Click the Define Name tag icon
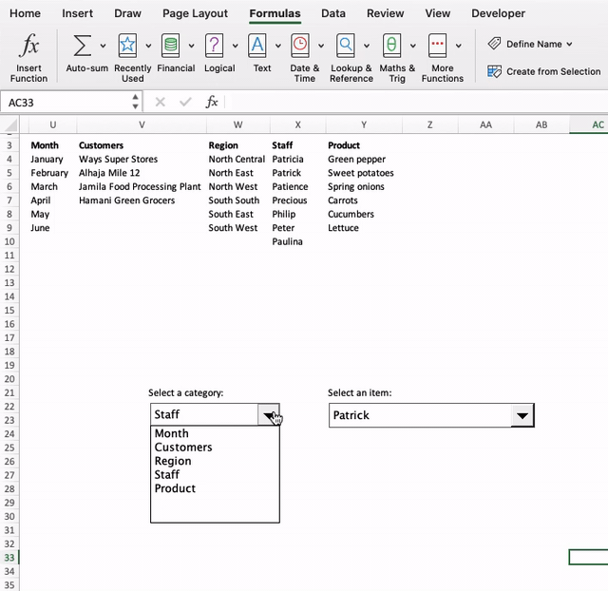This screenshot has height=591, width=608. point(494,44)
